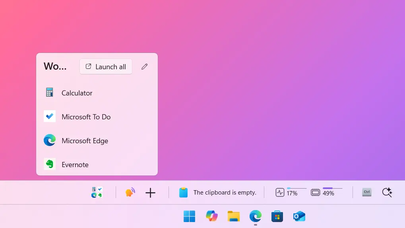Edit the workspace with the pencil icon
Viewport: 405px width, 228px height.
click(x=145, y=67)
